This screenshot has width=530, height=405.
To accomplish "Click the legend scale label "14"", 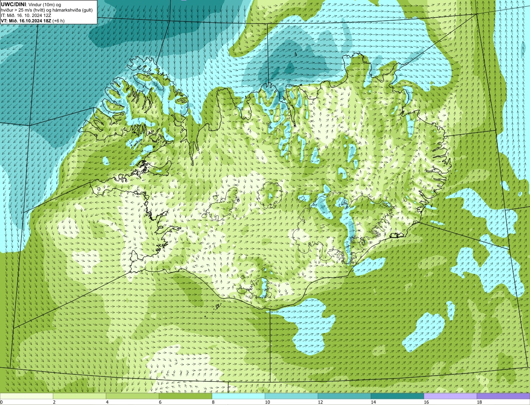I will 373,402.
